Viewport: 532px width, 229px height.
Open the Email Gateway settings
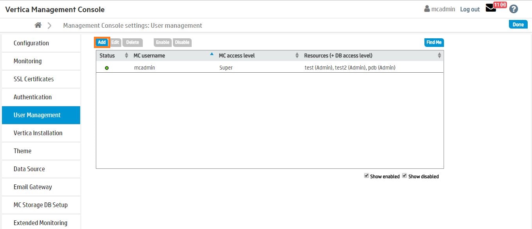[x=33, y=187]
